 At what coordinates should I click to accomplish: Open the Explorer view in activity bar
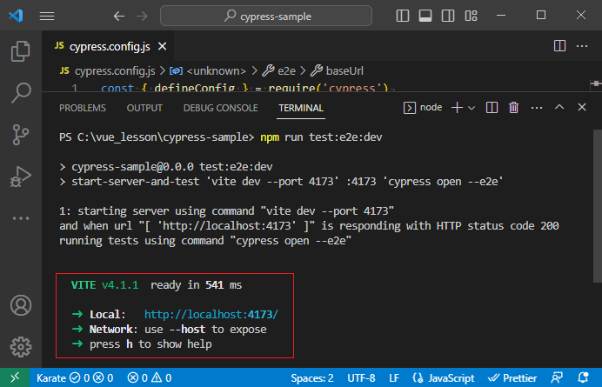(x=20, y=51)
